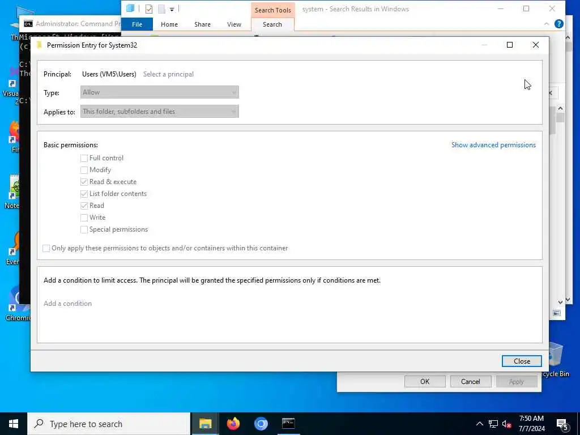Click Show advanced permissions link
The height and width of the screenshot is (435, 580).
point(493,145)
